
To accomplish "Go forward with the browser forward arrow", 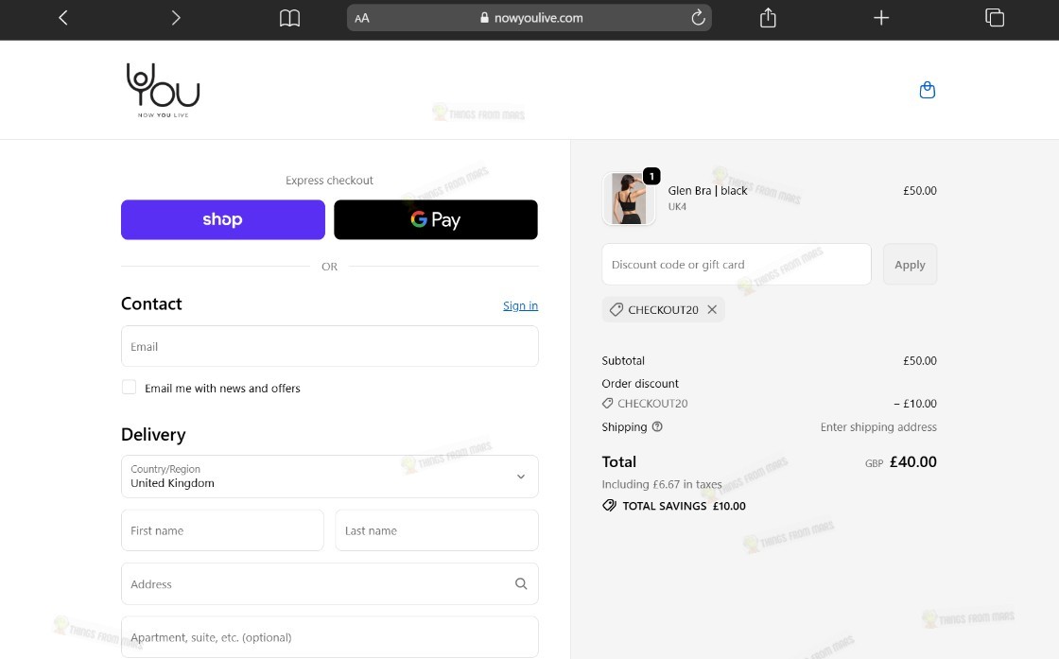I will (x=176, y=18).
